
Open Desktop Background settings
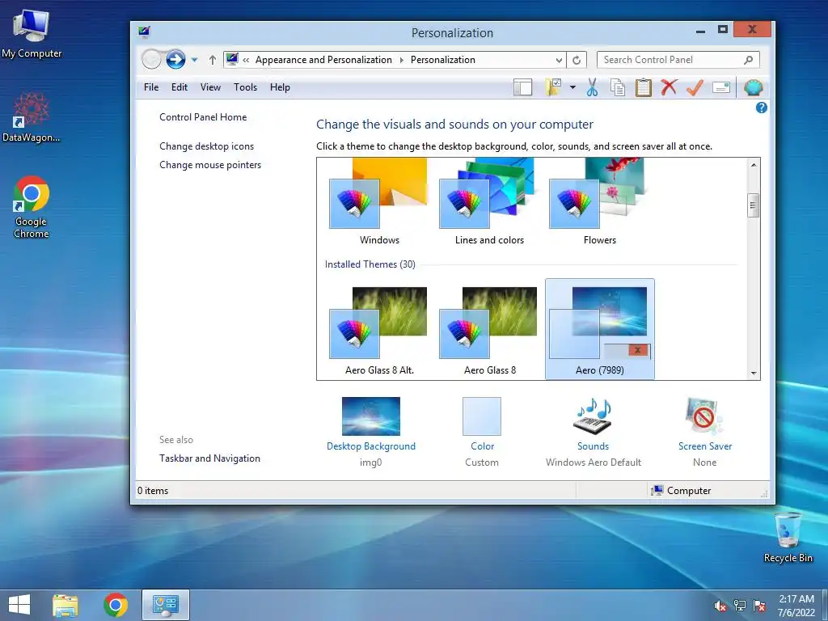coord(370,432)
